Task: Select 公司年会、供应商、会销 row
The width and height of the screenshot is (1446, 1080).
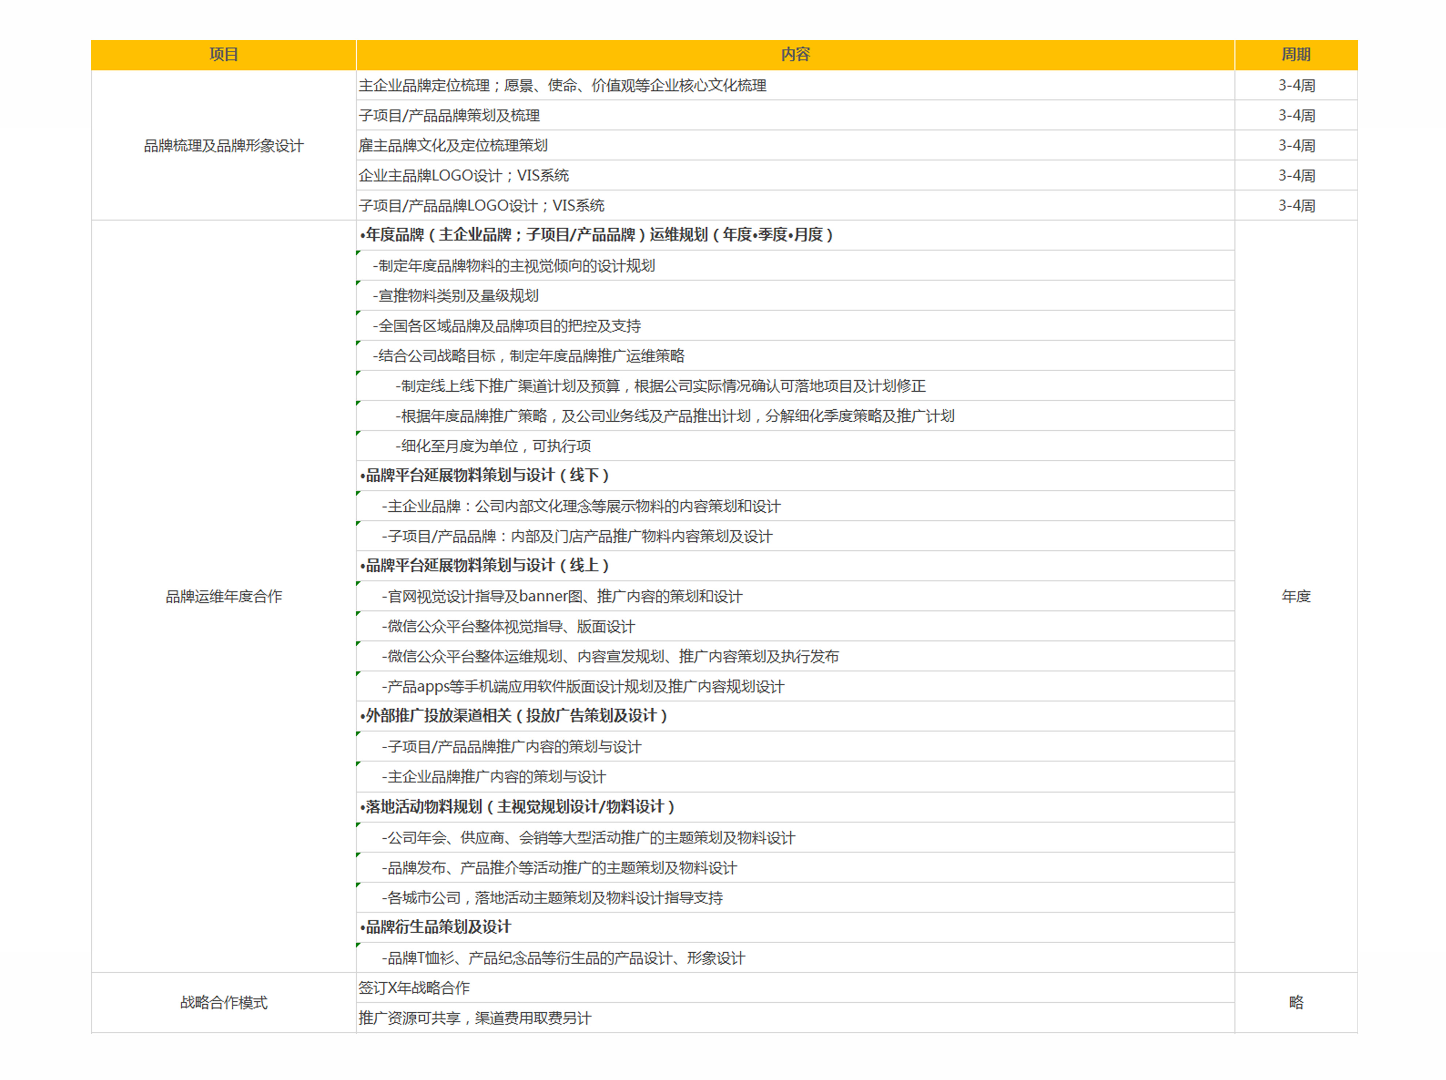Action: click(795, 838)
